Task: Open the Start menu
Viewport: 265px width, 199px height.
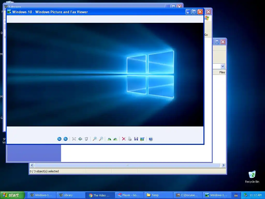Action: 12,195
